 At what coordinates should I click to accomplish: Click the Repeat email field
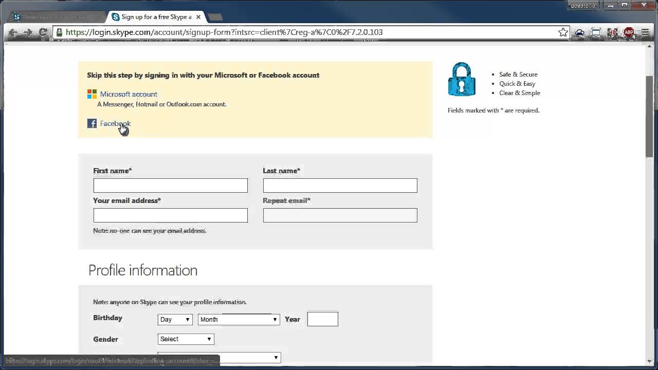pos(340,215)
